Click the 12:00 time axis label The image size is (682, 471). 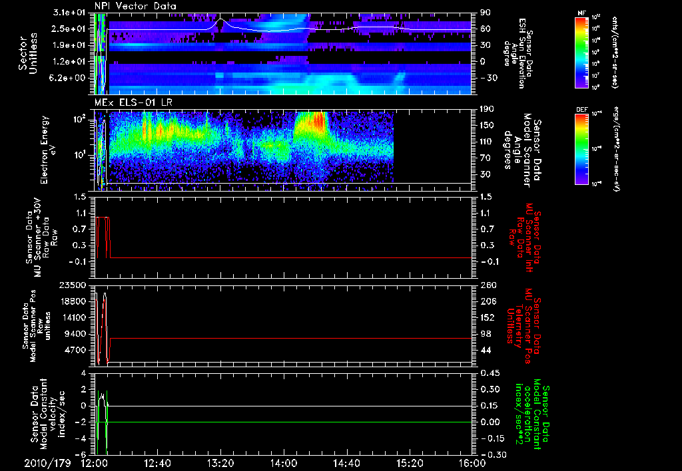click(94, 463)
